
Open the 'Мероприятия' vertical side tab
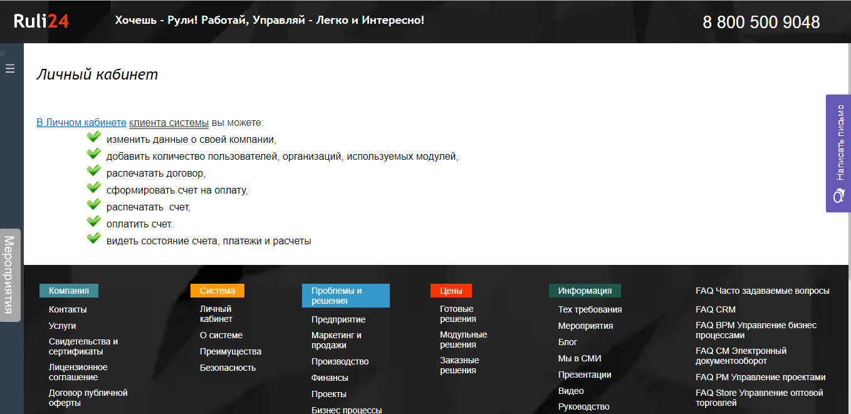(10, 275)
